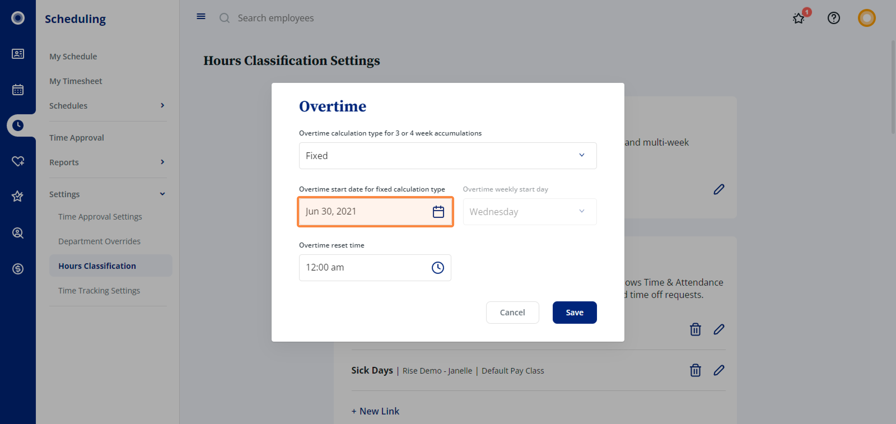The width and height of the screenshot is (896, 424).
Task: Open the dollar sign payroll icon in rail
Action: pyautogui.click(x=18, y=269)
